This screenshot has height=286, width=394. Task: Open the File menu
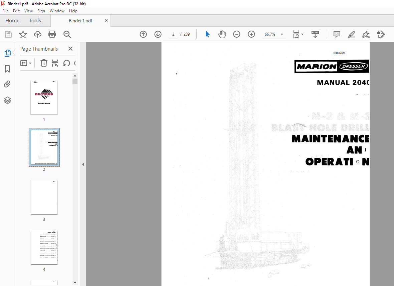[x=5, y=11]
